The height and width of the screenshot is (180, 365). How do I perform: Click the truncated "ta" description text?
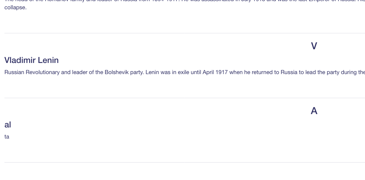[7, 137]
